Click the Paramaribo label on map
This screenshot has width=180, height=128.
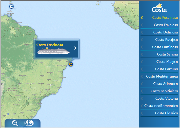point(25,25)
